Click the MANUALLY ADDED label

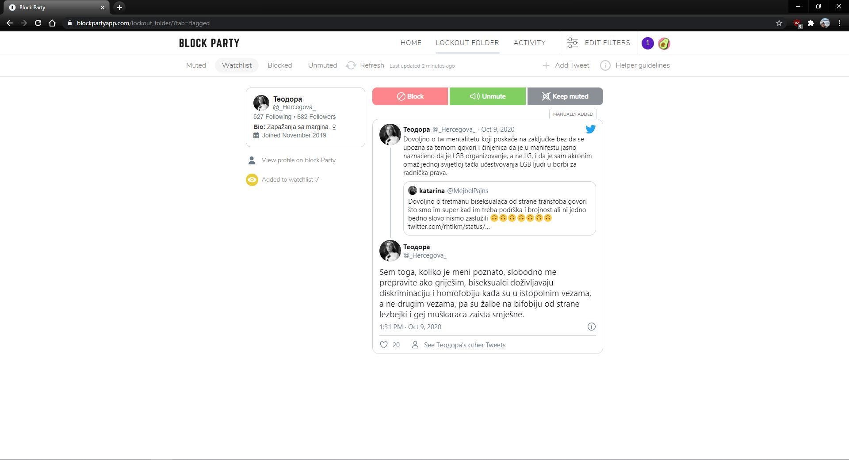[x=573, y=114]
